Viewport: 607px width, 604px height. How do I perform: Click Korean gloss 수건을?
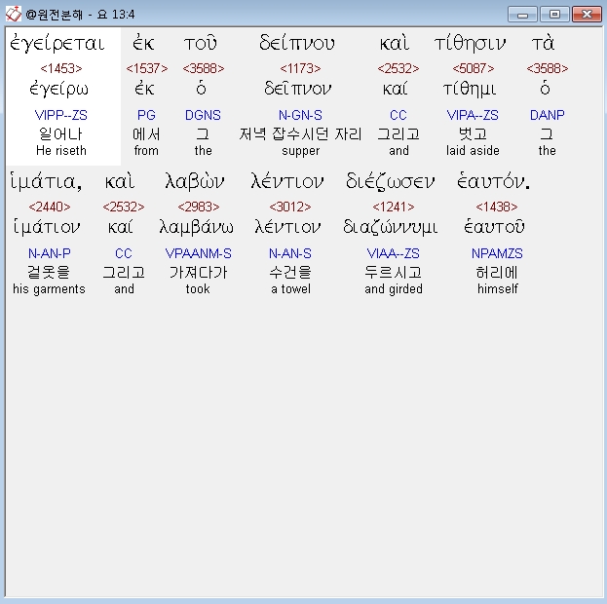click(290, 272)
